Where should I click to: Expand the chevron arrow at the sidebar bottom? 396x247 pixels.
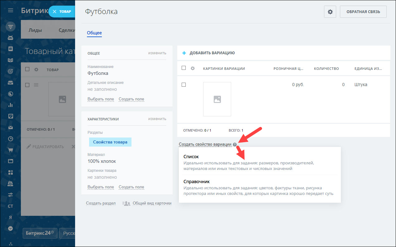click(10, 228)
